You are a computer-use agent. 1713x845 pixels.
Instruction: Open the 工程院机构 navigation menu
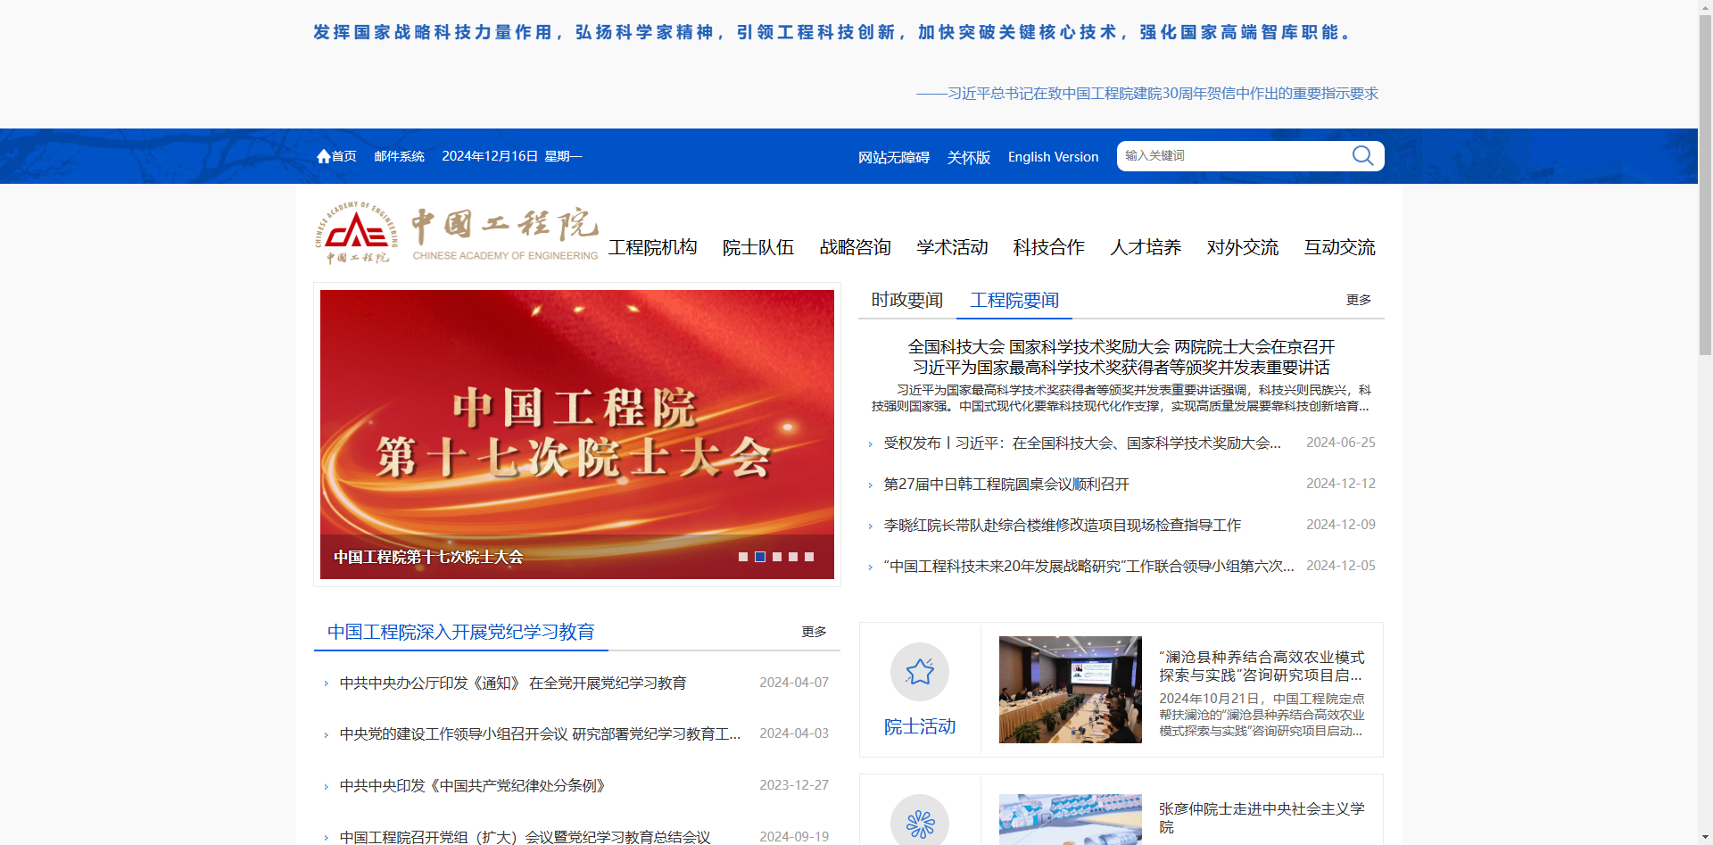click(652, 247)
